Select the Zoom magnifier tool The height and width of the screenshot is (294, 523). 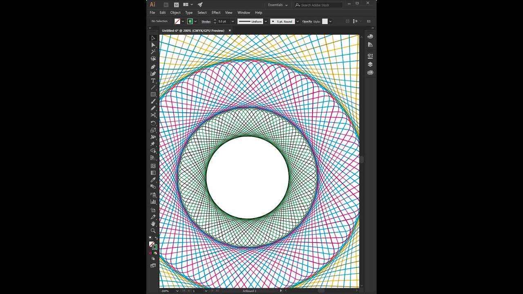coord(153,231)
